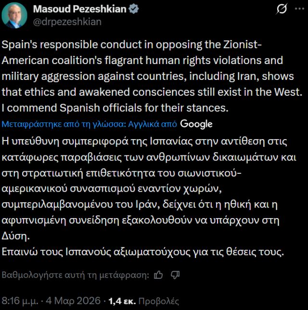Open the @drpezeshkian handle link

(x=67, y=22)
